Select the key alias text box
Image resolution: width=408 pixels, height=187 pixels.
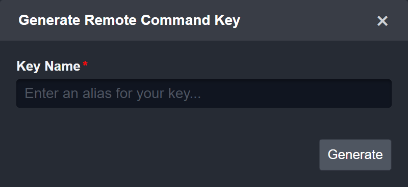coord(204,93)
